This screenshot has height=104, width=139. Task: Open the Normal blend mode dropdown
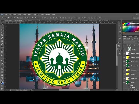(129, 42)
